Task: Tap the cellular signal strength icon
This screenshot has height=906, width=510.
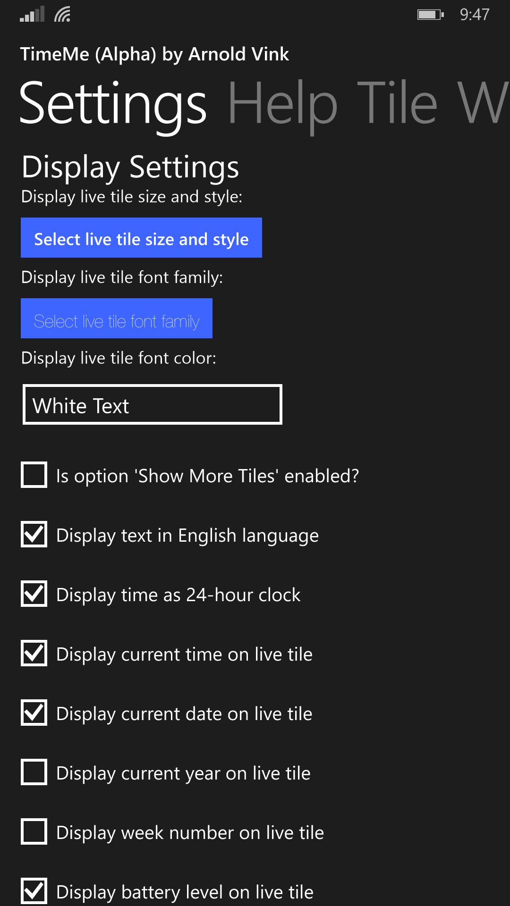Action: tap(32, 14)
